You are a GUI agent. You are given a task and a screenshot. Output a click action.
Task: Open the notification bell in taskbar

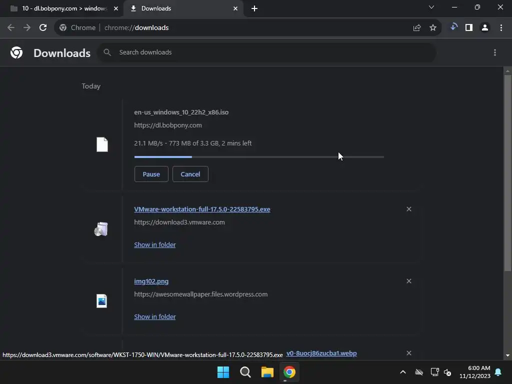[498, 372]
